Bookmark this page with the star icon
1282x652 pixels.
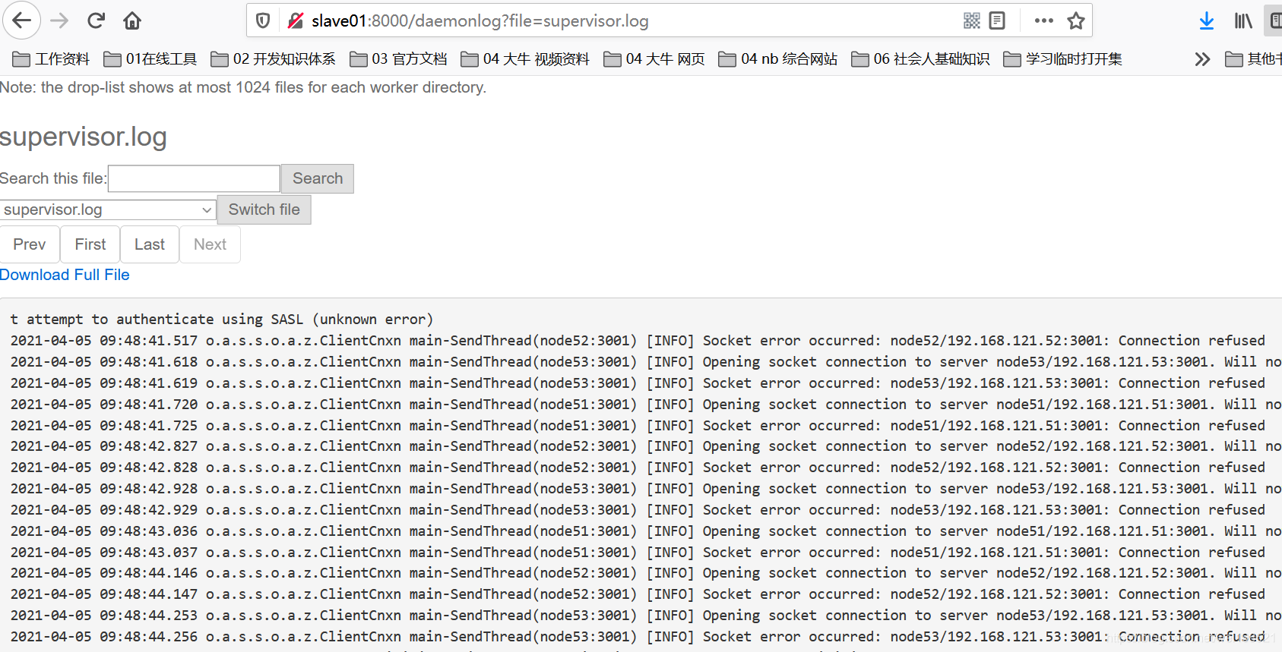(1076, 20)
